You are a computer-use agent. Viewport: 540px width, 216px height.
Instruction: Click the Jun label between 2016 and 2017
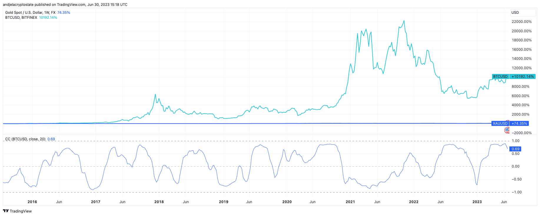point(59,202)
